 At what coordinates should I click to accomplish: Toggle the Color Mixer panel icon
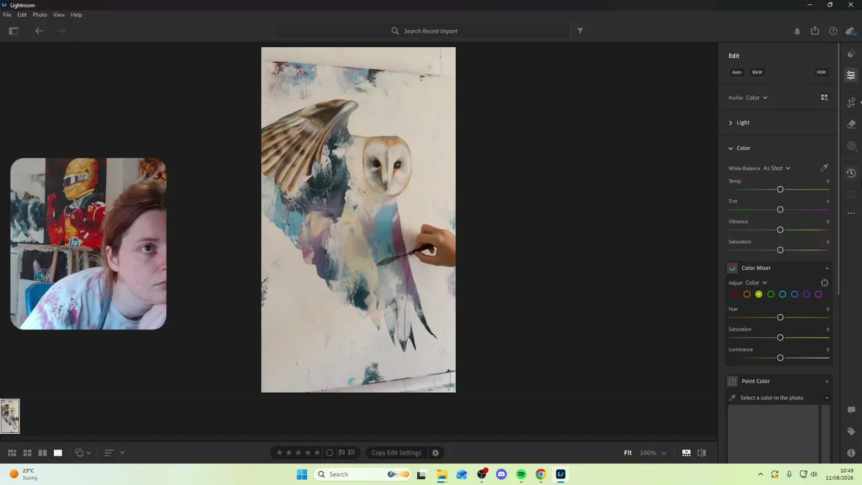[x=733, y=268]
